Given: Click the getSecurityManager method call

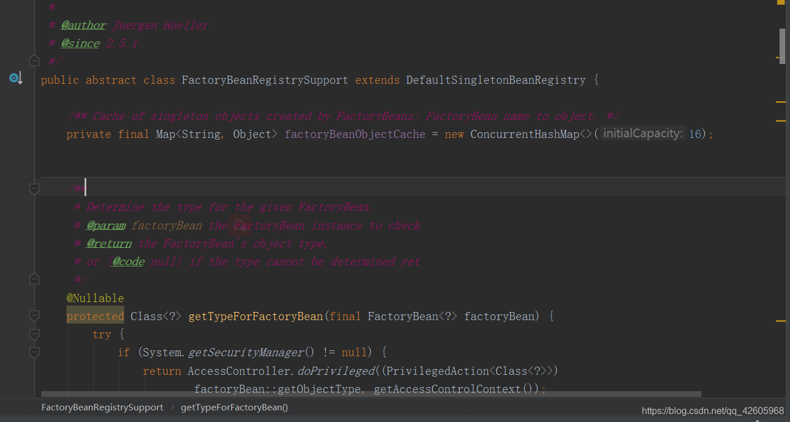Looking at the screenshot, I should coord(245,352).
